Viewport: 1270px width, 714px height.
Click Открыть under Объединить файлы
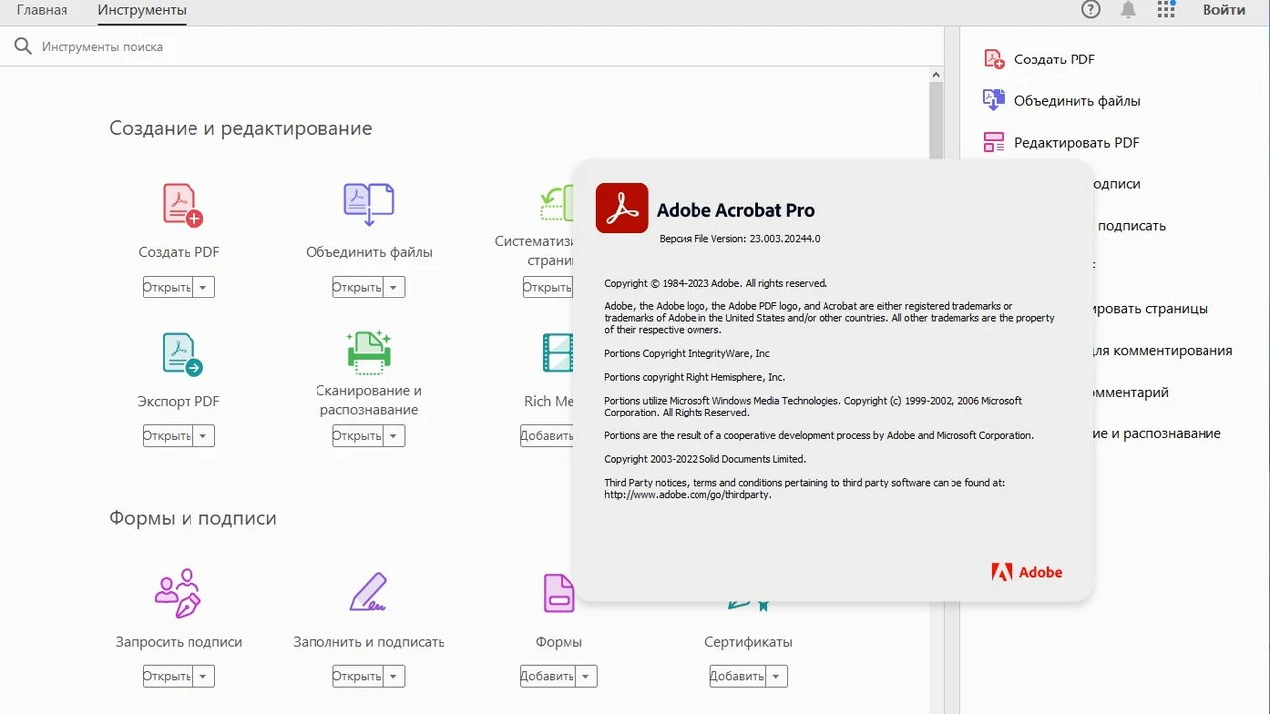tap(358, 288)
